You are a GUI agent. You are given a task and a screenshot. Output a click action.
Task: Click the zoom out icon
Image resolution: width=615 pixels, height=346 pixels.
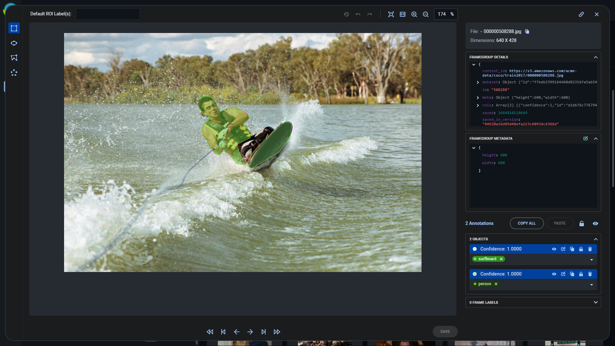(x=425, y=14)
